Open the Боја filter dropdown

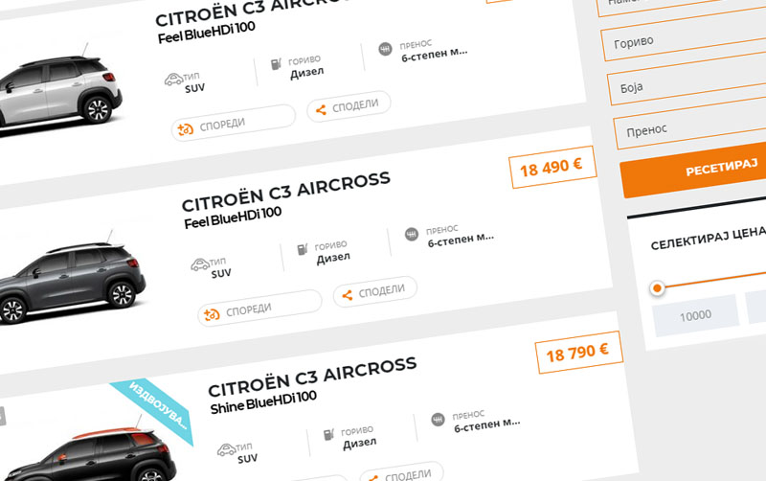(687, 81)
